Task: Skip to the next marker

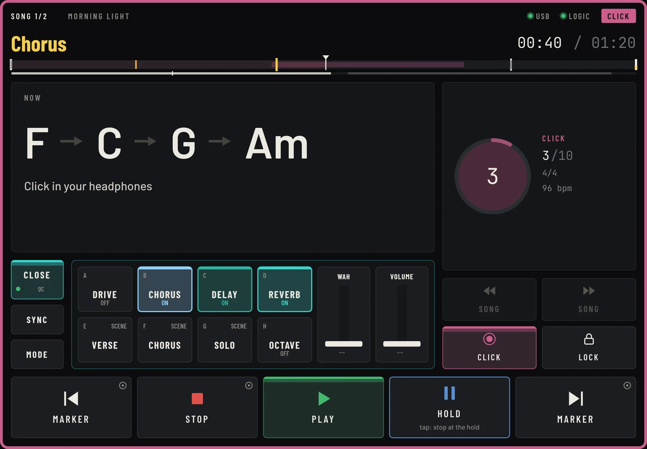Action: point(575,407)
